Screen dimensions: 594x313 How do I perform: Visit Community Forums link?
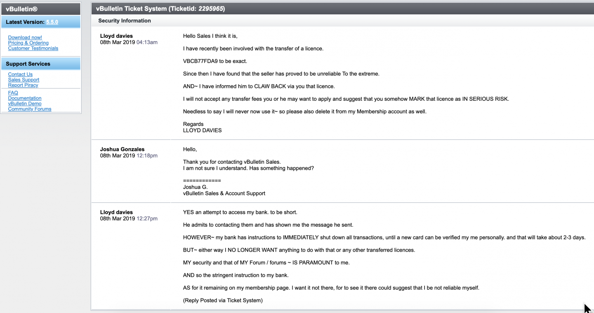click(30, 109)
